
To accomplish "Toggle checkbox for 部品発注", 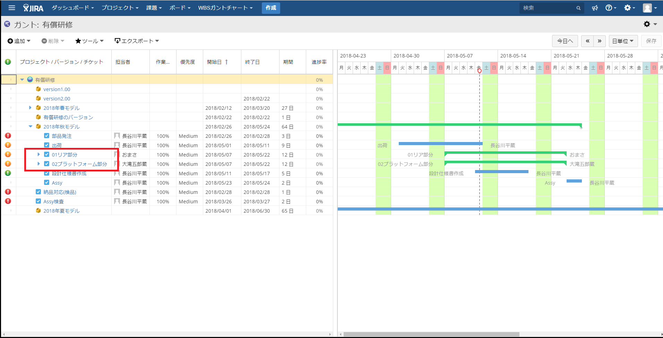I will point(47,136).
